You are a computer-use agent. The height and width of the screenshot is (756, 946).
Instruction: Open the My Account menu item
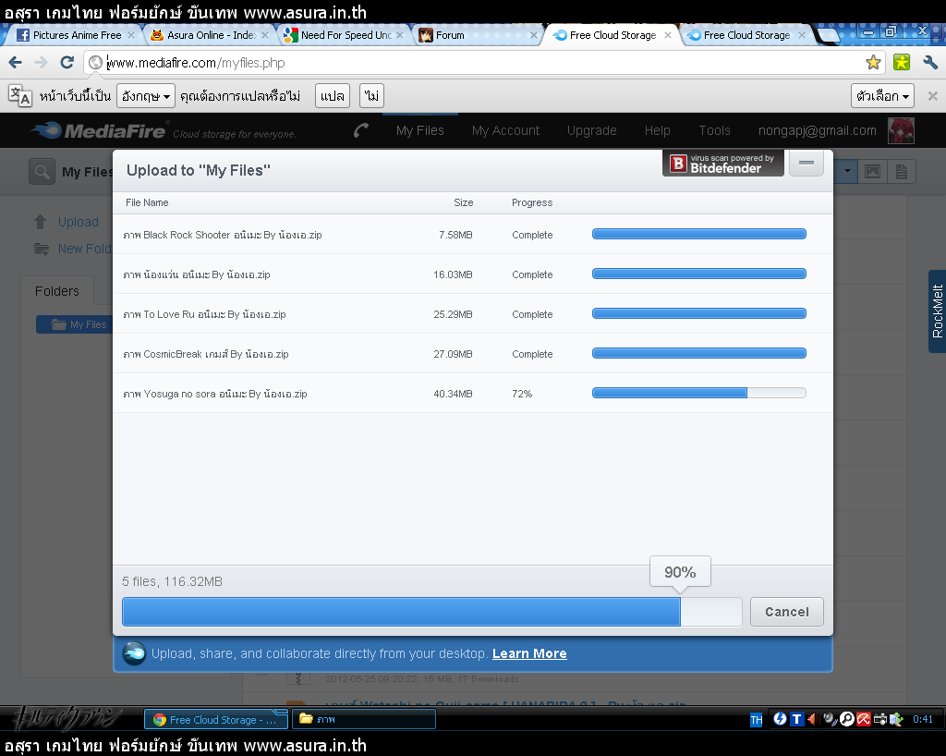coord(505,130)
